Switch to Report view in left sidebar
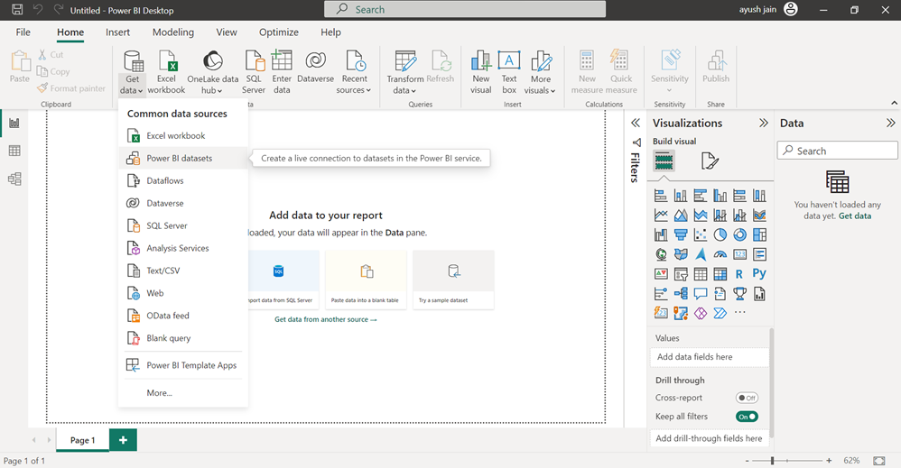 click(x=14, y=123)
